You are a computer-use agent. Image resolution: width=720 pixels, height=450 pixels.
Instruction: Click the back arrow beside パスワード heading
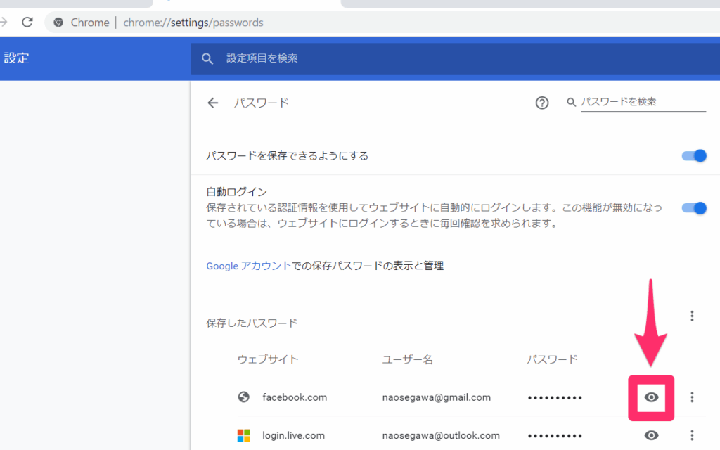click(213, 103)
